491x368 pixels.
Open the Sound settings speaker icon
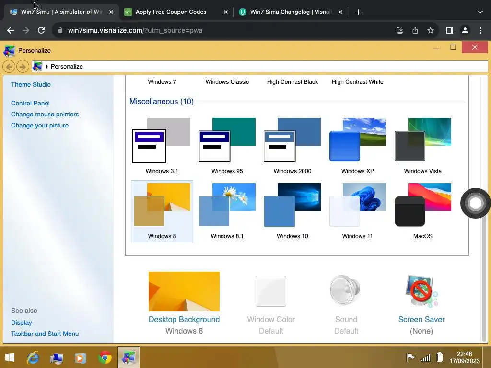point(345,290)
